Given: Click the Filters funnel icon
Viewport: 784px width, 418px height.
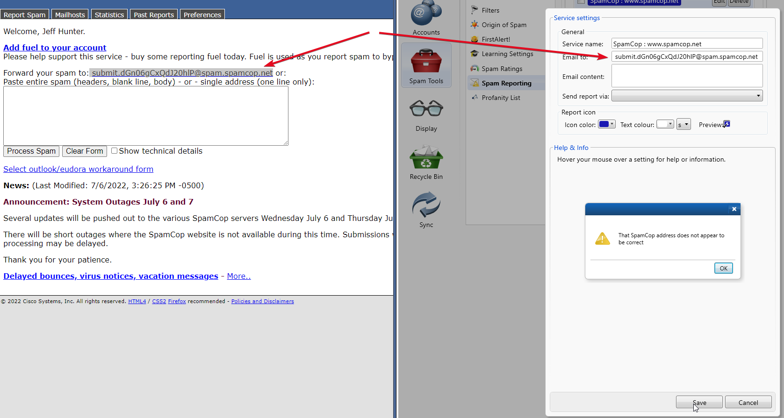Looking at the screenshot, I should pyautogui.click(x=475, y=10).
